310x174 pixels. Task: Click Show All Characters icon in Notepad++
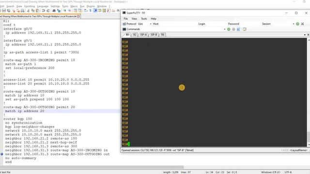(x=91, y=11)
